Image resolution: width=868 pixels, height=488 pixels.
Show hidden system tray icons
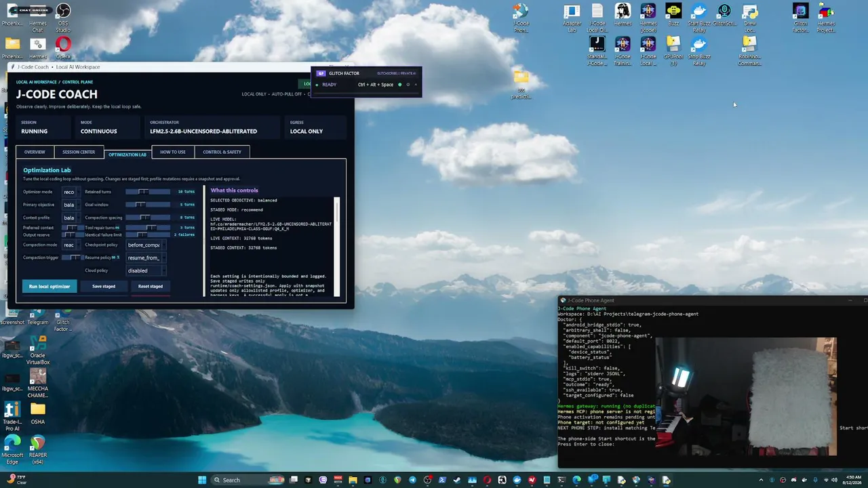761,480
